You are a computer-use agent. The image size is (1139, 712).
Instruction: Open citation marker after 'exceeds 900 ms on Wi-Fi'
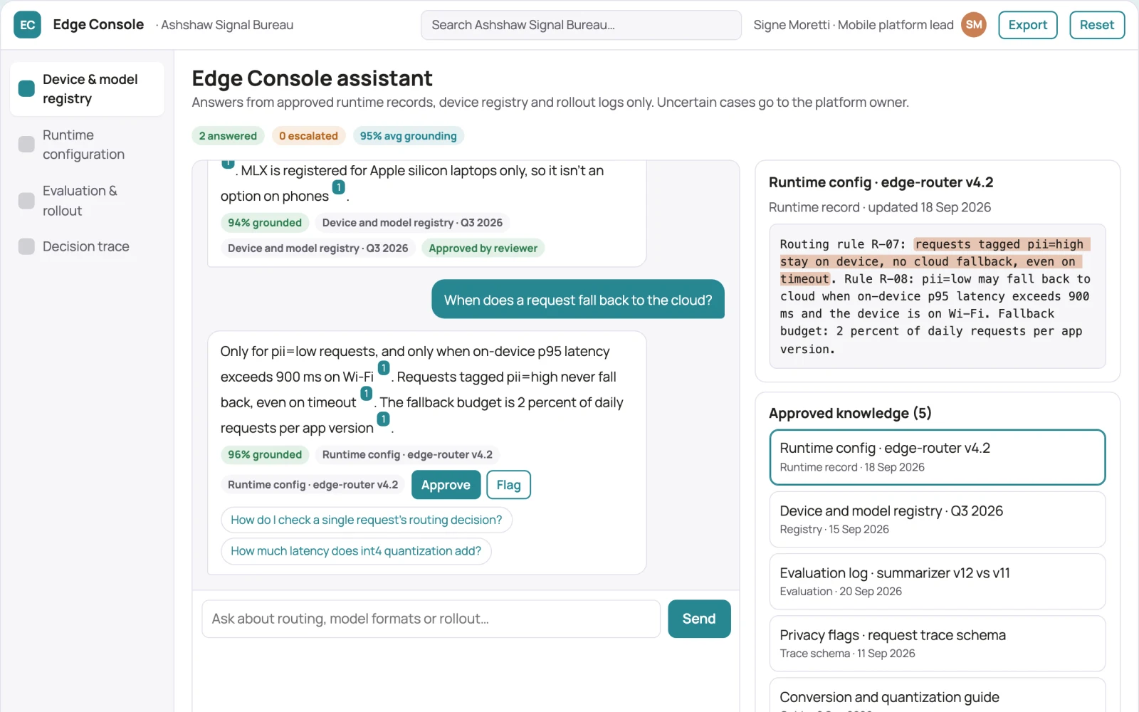pos(384,368)
